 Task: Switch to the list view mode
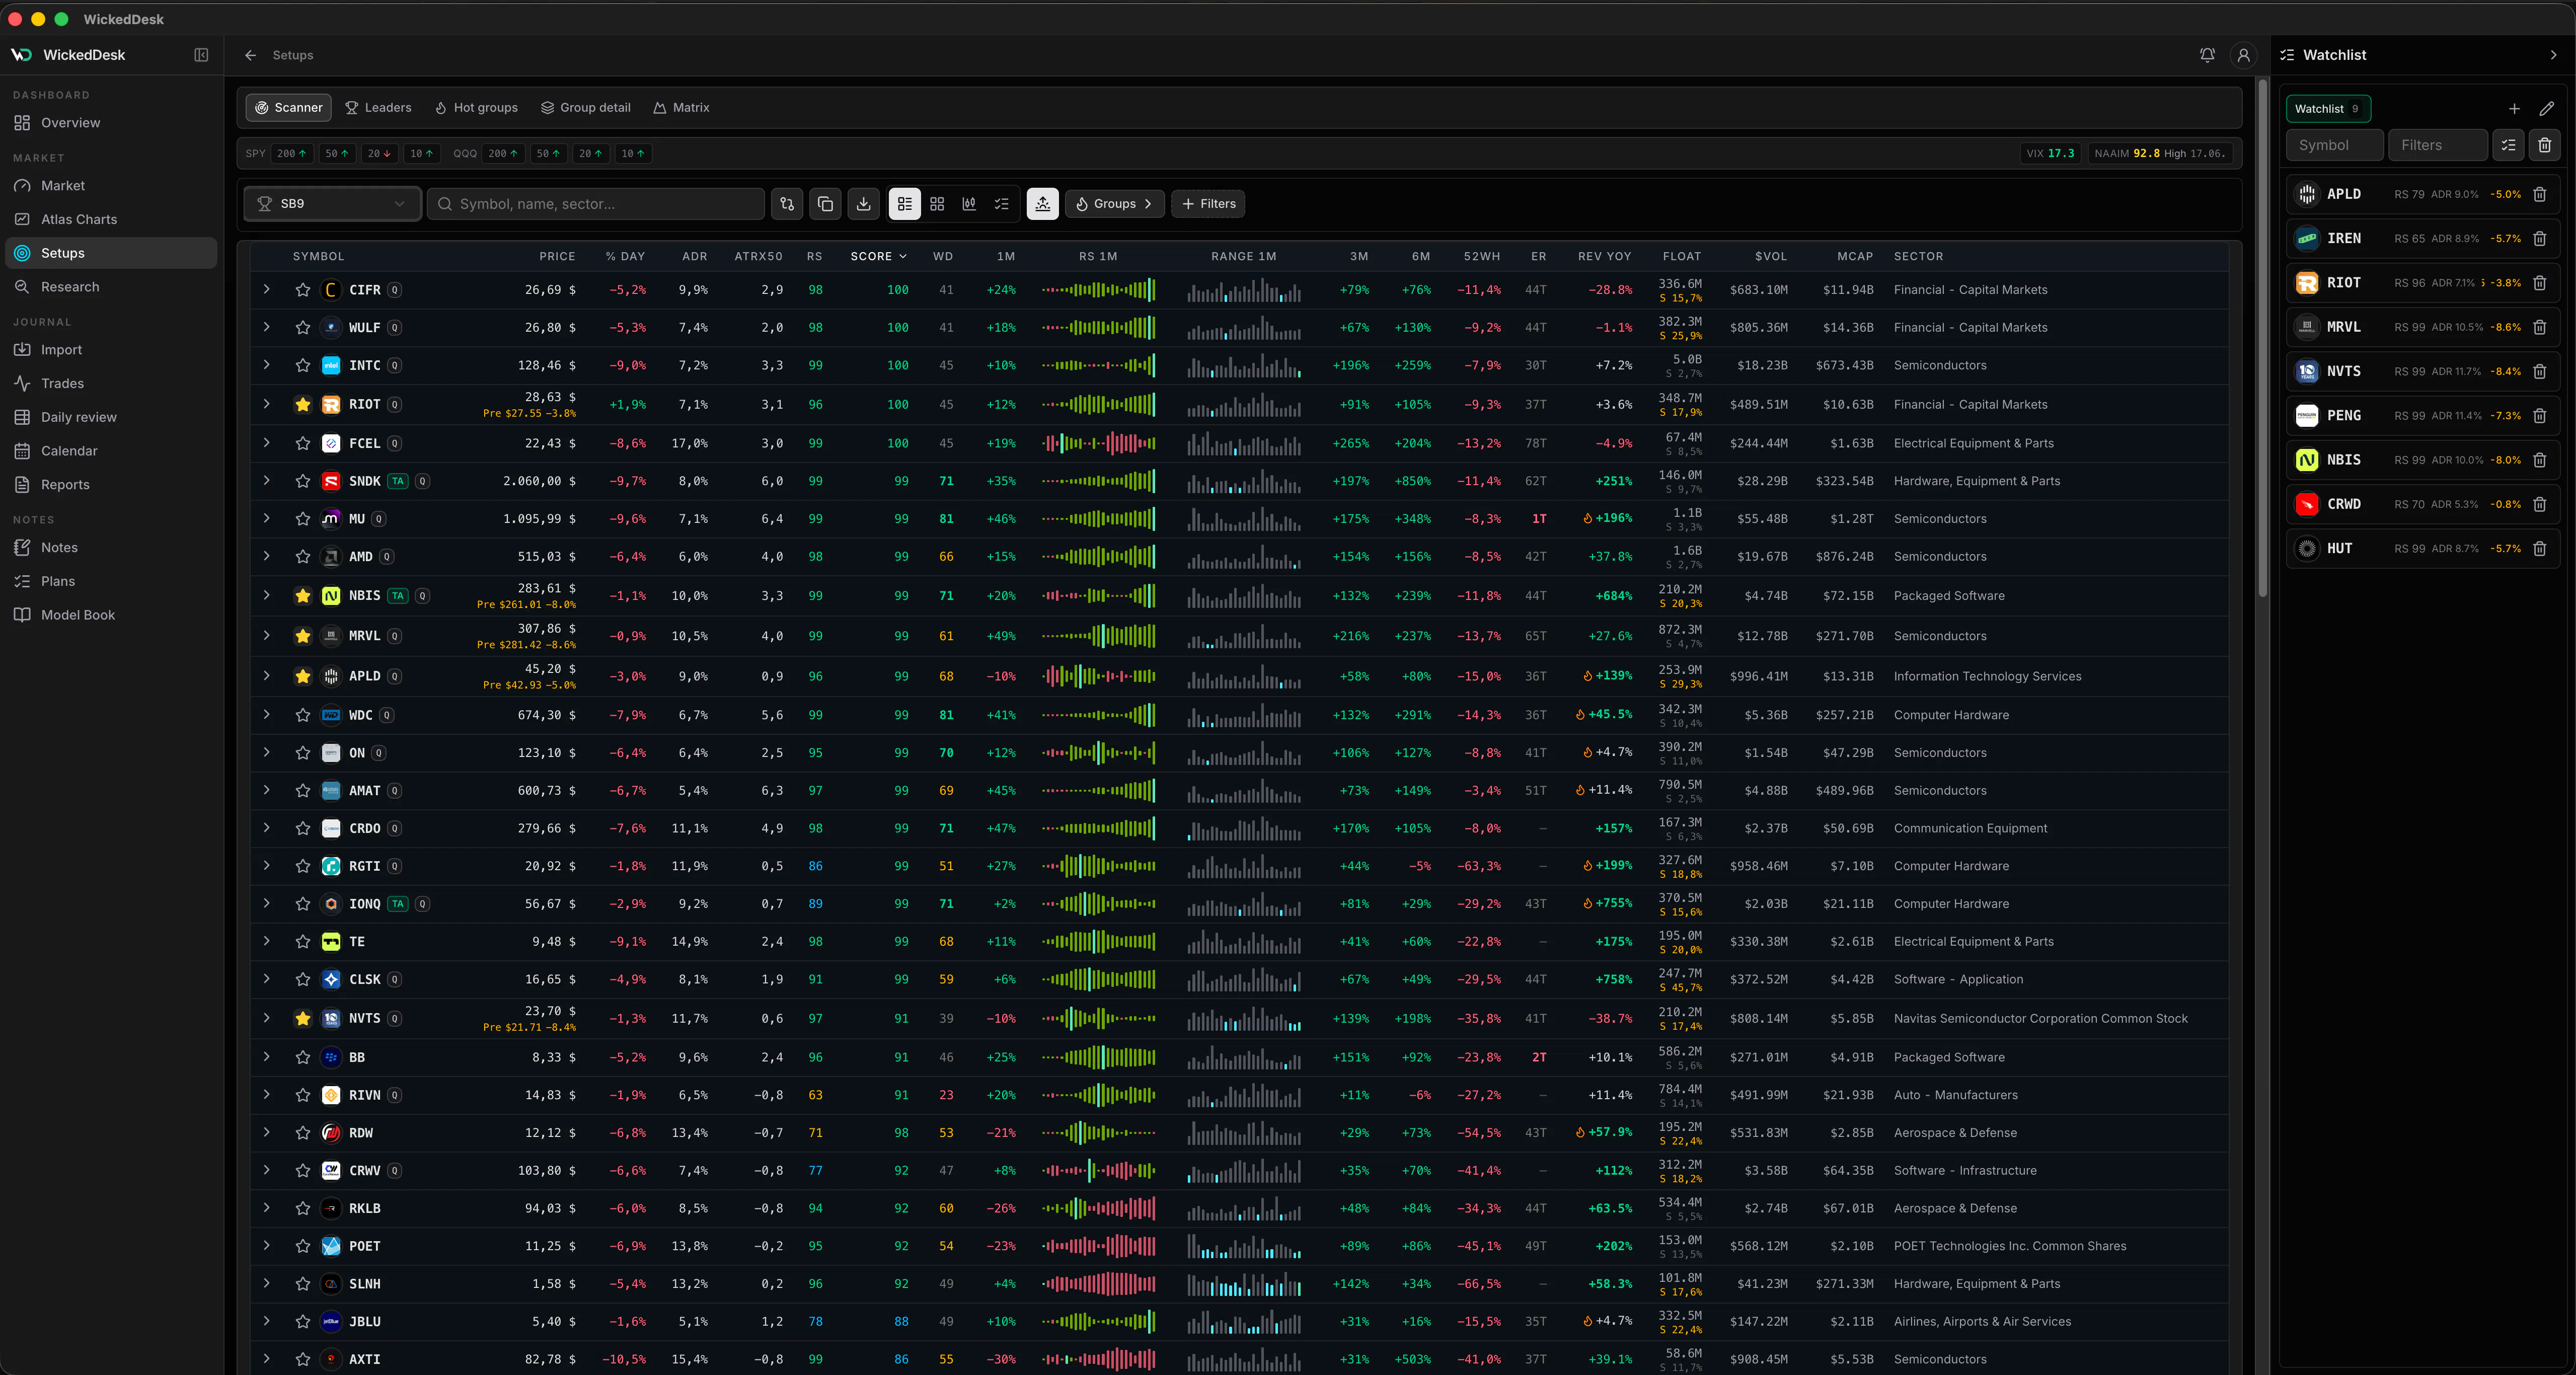[904, 204]
